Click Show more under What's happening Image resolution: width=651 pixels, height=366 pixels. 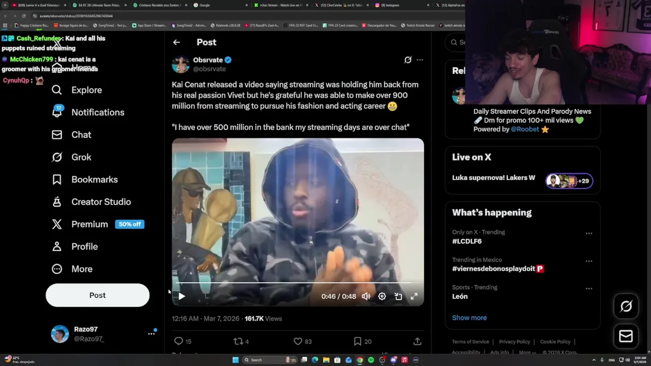coord(469,318)
